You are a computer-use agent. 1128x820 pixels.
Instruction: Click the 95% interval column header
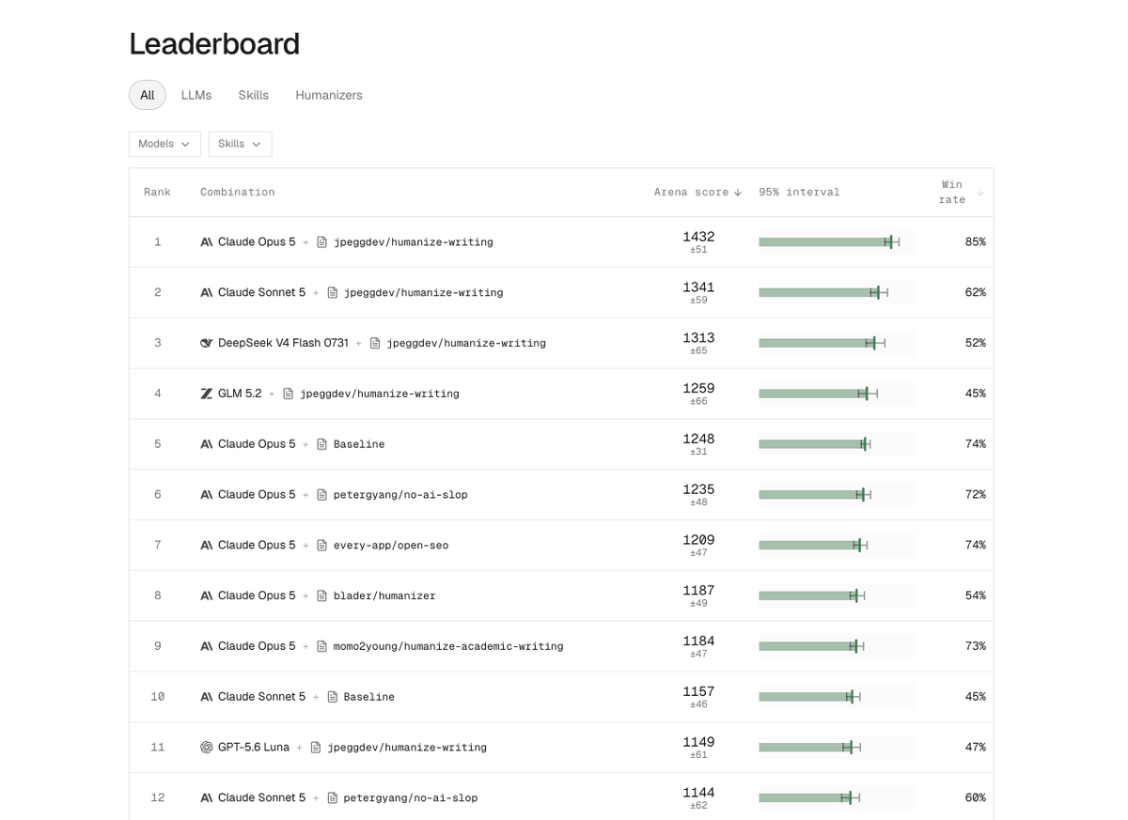coord(800,192)
